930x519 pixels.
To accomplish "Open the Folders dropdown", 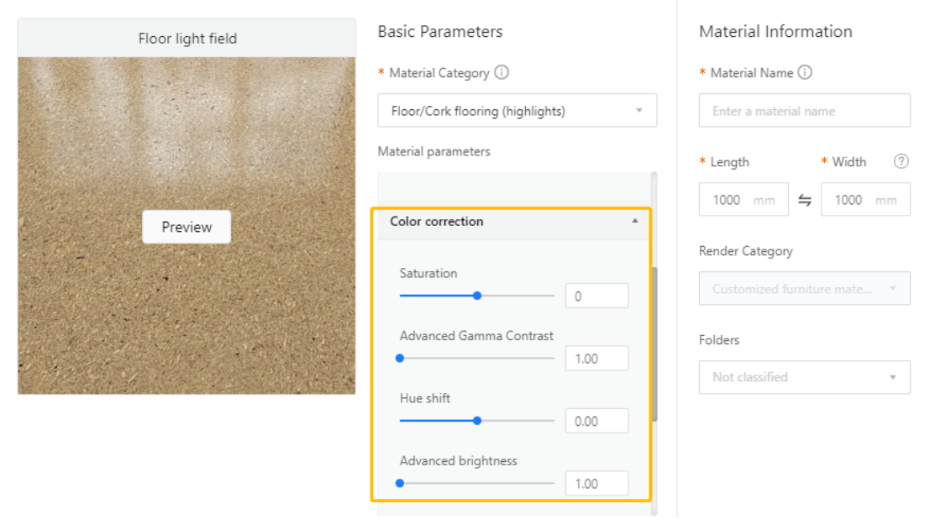I will click(x=804, y=377).
